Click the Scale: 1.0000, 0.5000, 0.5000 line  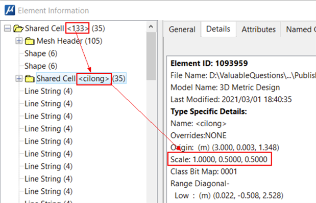tap(219, 159)
